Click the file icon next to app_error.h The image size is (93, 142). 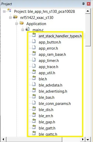pos(34,47)
